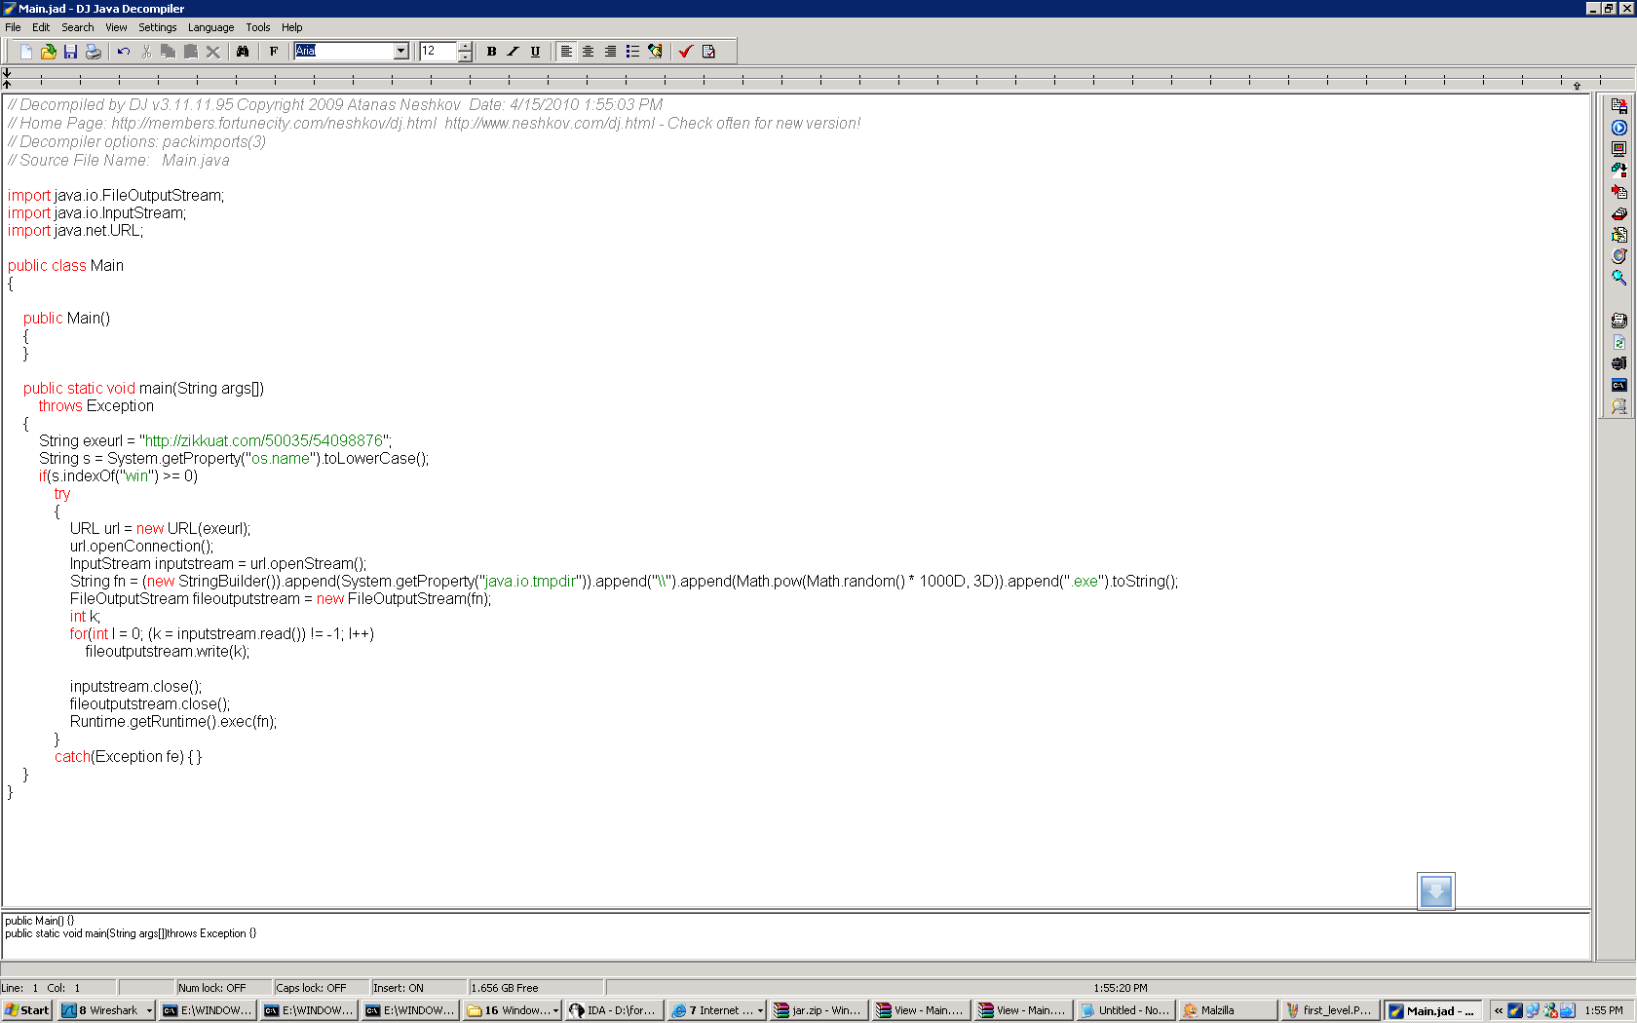The image size is (1637, 1023).
Task: Click the Undo arrow icon
Action: tap(124, 52)
